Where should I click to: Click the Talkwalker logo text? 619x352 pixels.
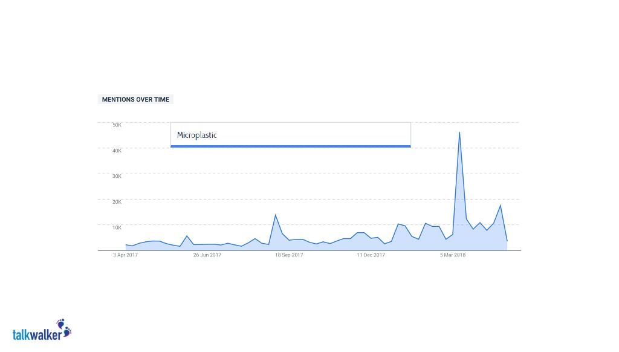pos(36,334)
